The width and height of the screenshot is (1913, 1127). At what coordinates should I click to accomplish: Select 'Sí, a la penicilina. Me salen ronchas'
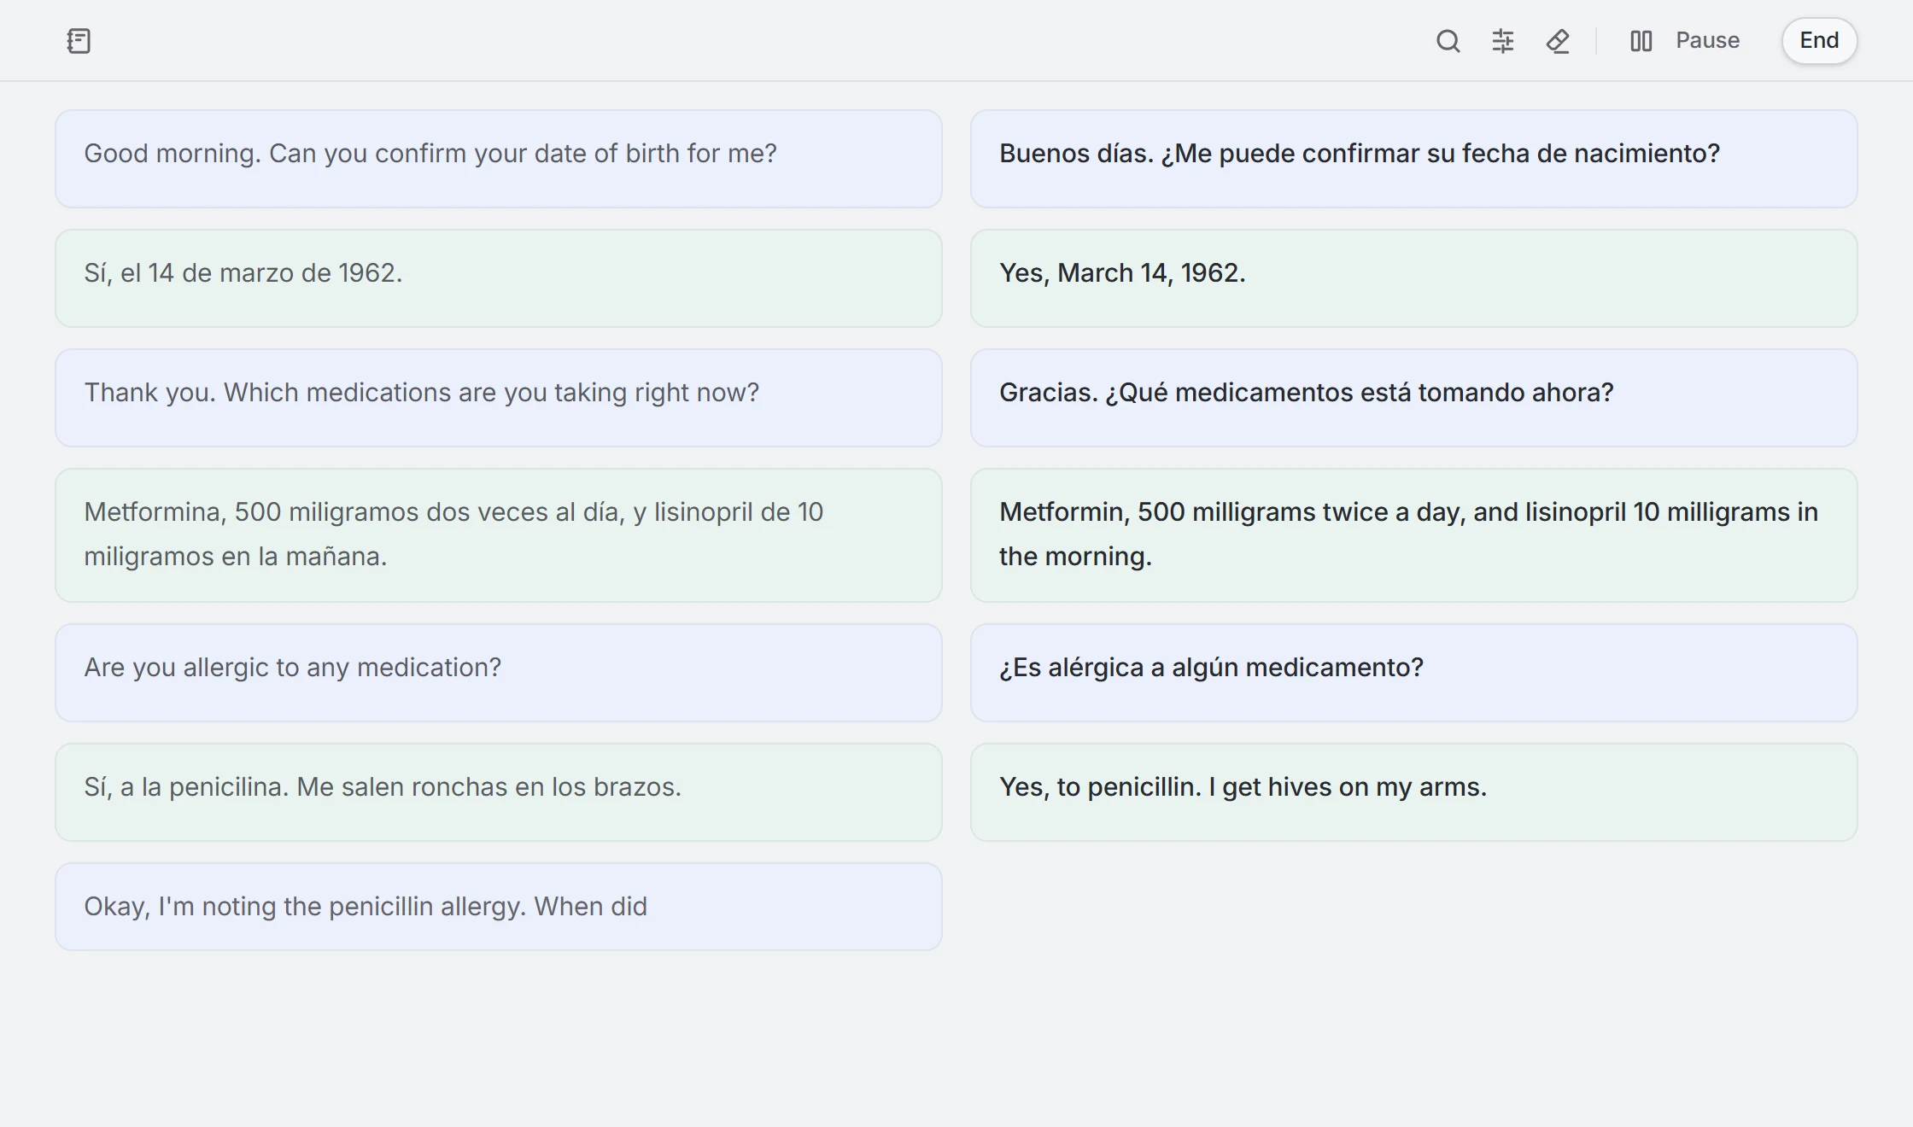click(x=499, y=792)
